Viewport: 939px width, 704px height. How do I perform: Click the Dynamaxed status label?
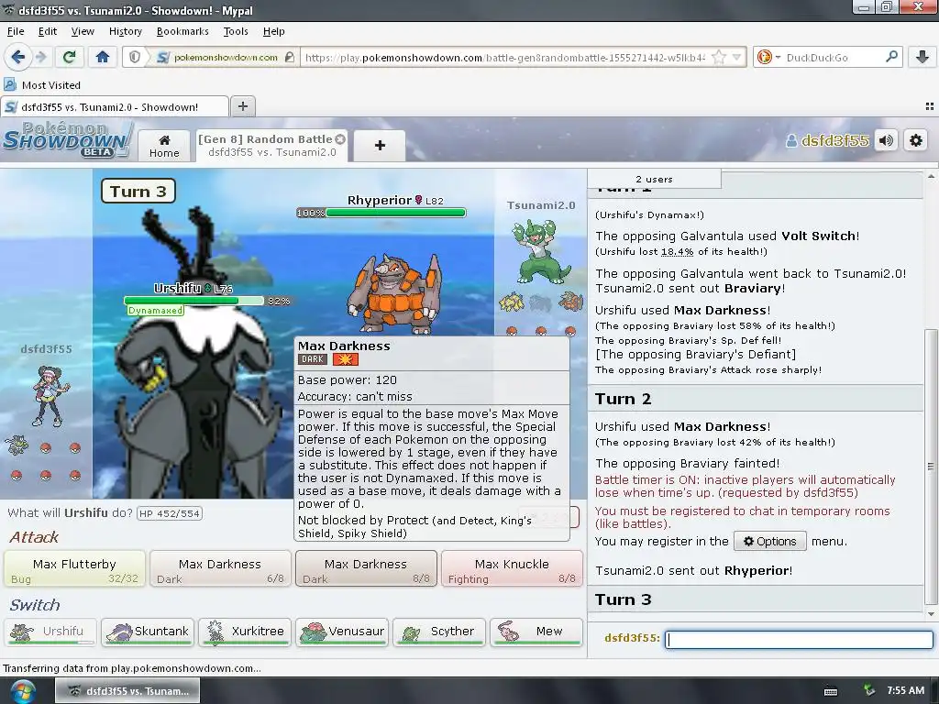click(x=155, y=311)
